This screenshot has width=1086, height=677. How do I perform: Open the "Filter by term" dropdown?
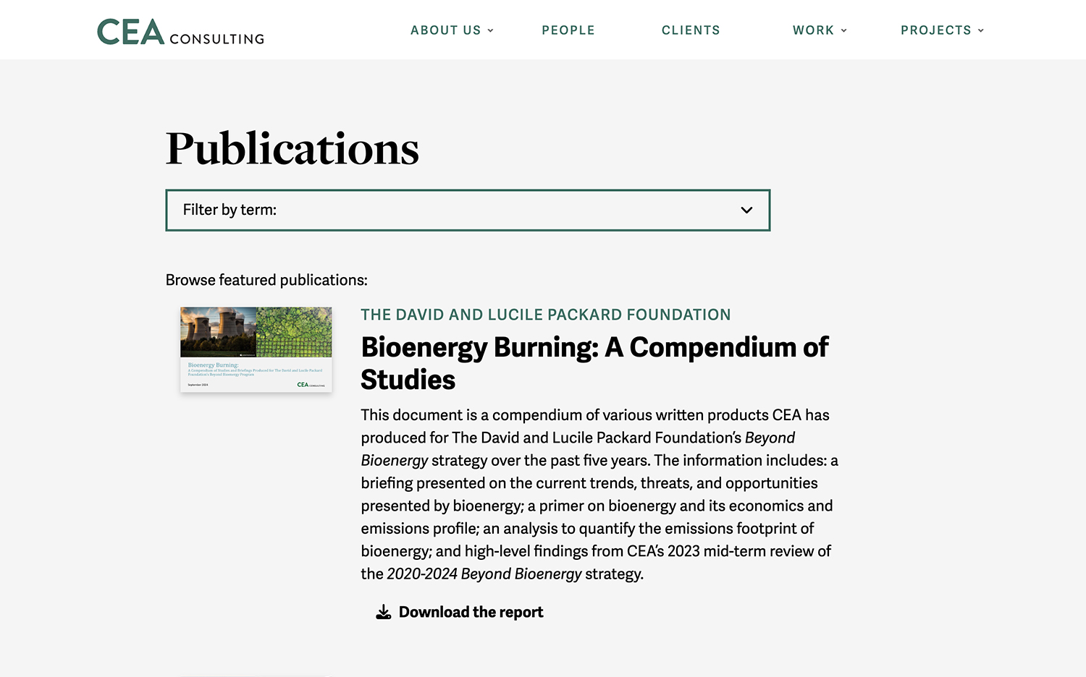pos(468,210)
